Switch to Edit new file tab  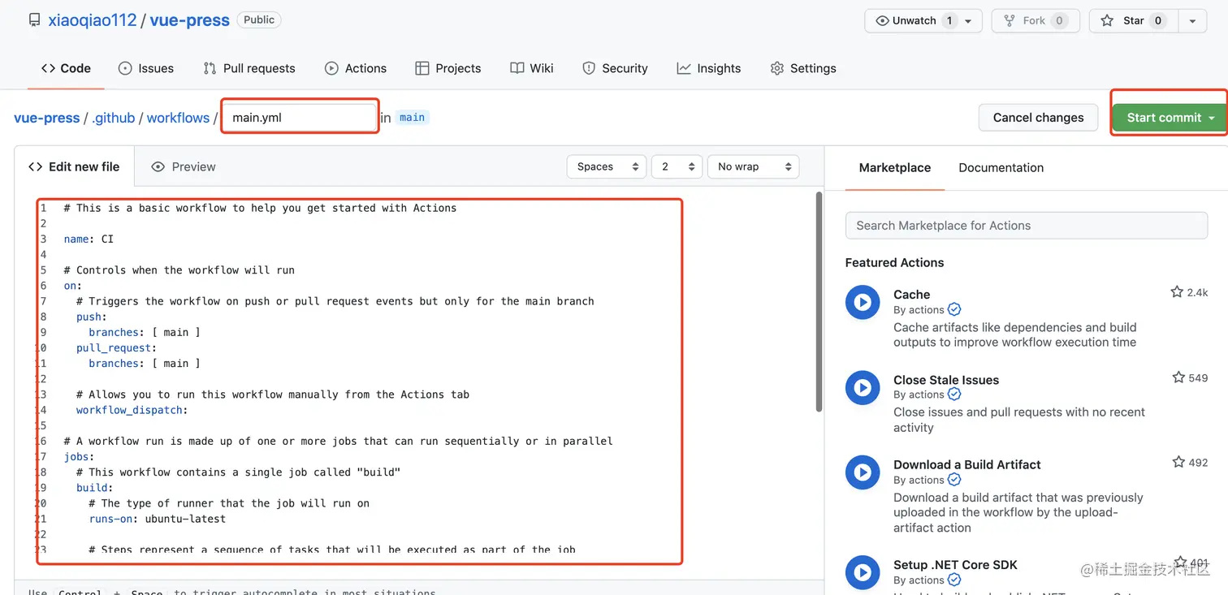[74, 166]
